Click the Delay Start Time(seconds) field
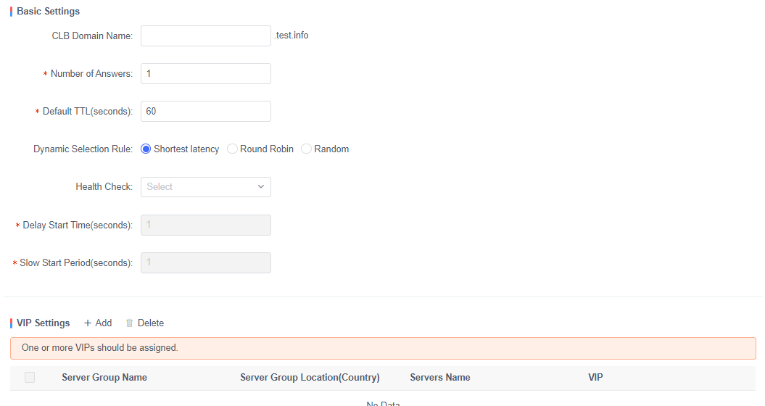The width and height of the screenshot is (765, 406). pyautogui.click(x=206, y=225)
